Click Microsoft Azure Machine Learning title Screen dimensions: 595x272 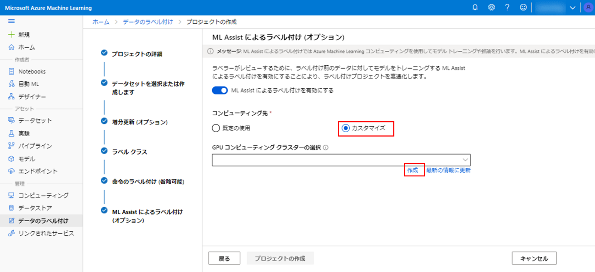(x=48, y=8)
